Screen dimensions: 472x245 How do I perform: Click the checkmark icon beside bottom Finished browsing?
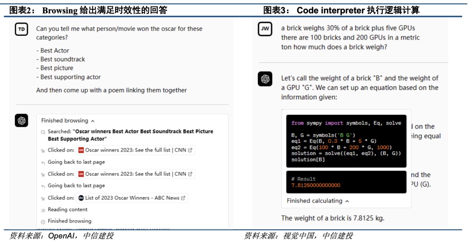point(43,221)
